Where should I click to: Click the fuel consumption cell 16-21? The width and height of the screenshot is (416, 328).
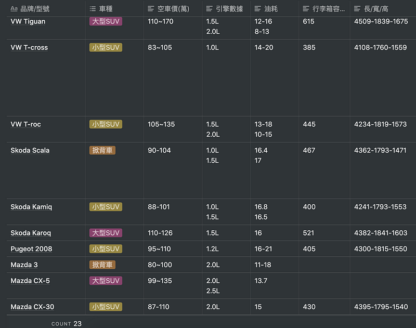(x=275, y=248)
